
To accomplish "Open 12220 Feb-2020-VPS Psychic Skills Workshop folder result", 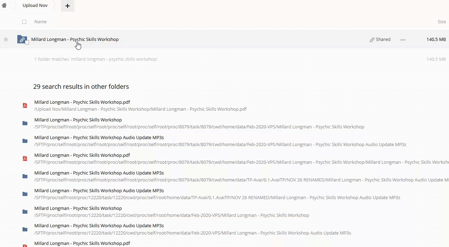I will (78, 208).
